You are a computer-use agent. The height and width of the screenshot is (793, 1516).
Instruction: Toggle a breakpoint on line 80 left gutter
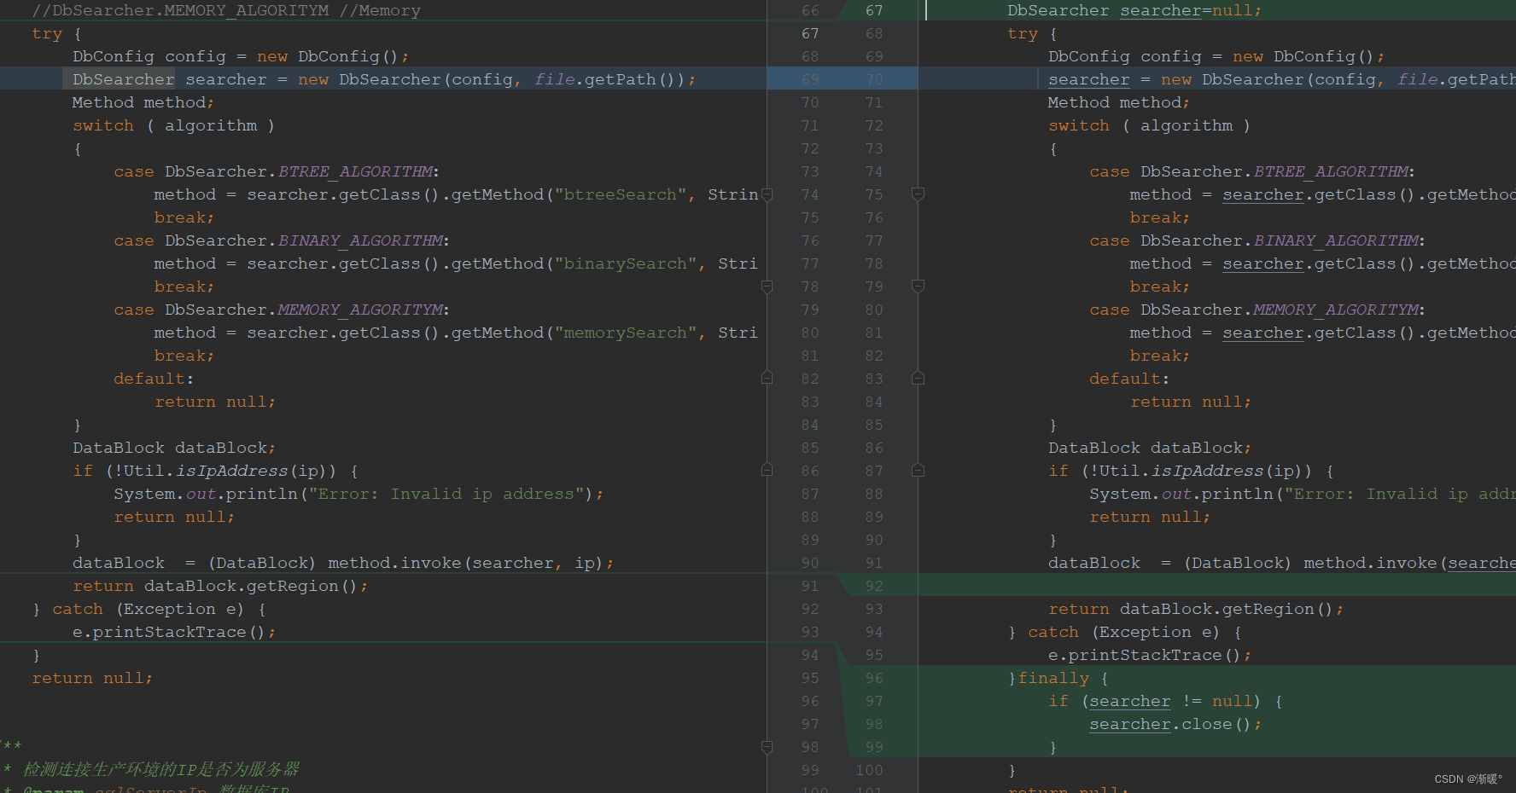point(809,333)
